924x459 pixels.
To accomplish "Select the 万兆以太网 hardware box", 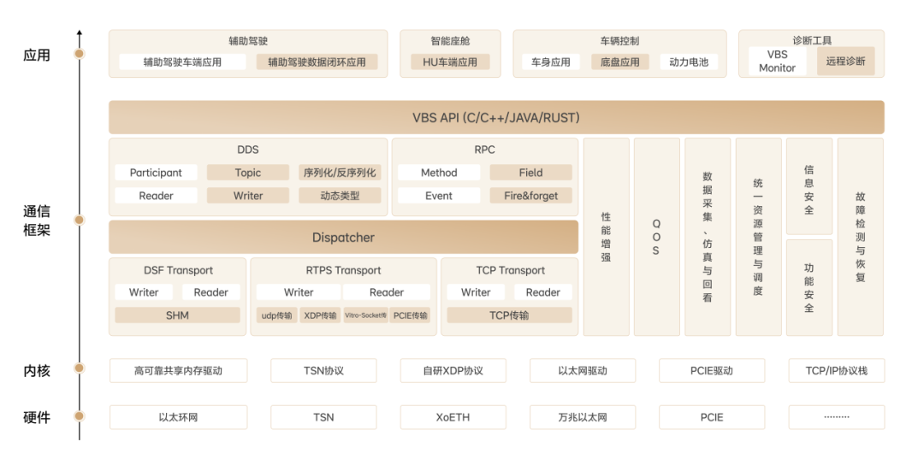I will pos(583,417).
